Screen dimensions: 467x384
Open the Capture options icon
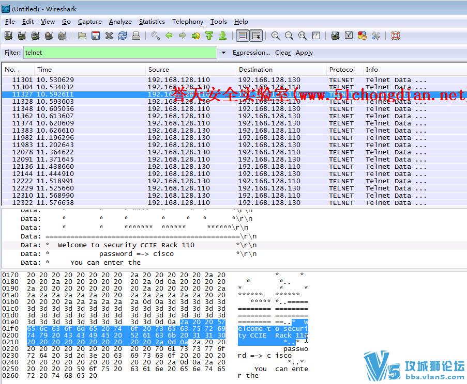(x=22, y=36)
